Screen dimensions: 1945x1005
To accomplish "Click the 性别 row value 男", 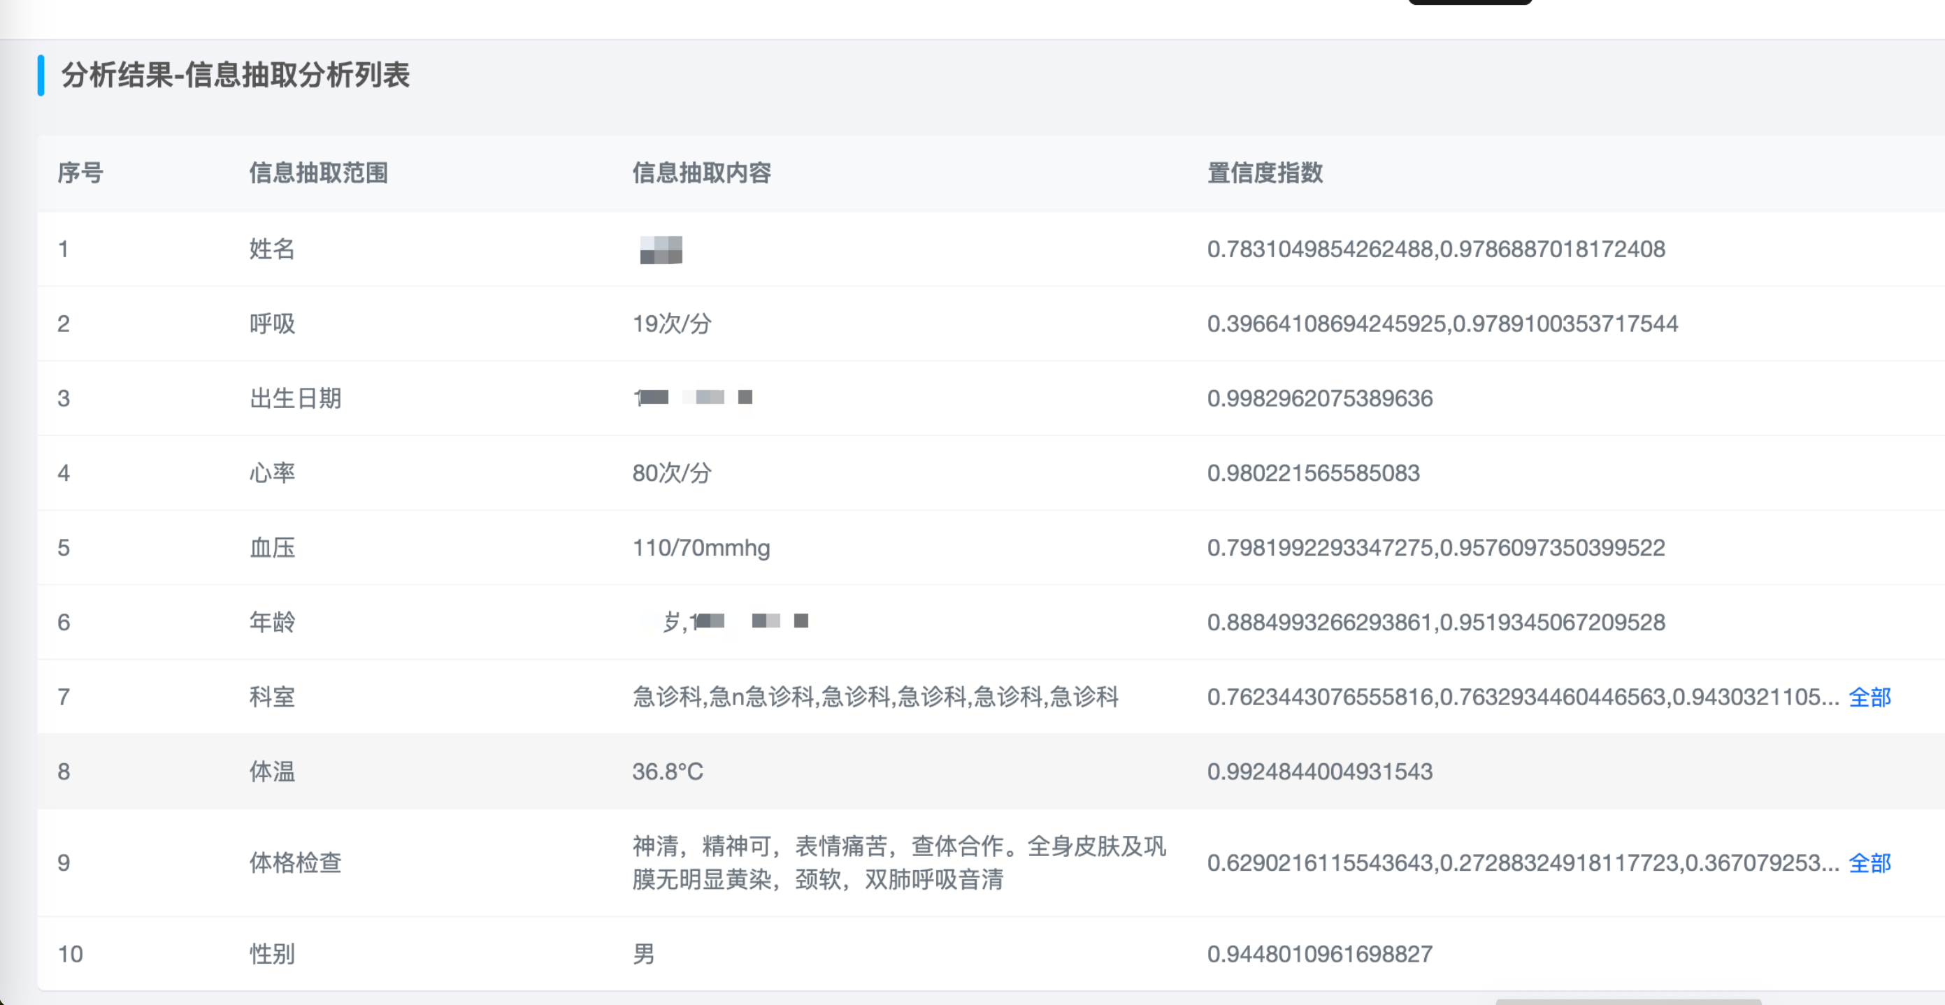I will (643, 954).
